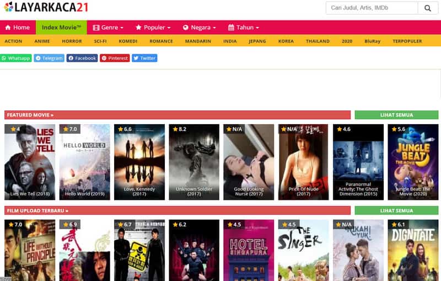The width and height of the screenshot is (441, 281).
Task: Share via the Whatsapp button
Action: coord(16,58)
